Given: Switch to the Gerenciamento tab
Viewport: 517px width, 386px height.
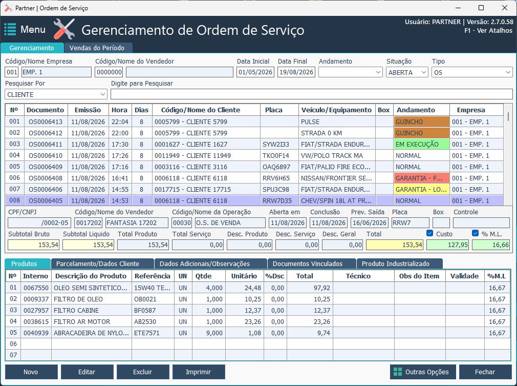Looking at the screenshot, I should (32, 48).
